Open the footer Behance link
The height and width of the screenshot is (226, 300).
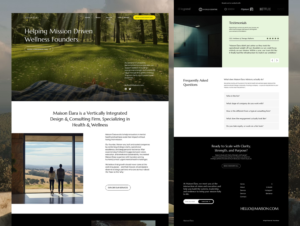click(269, 194)
